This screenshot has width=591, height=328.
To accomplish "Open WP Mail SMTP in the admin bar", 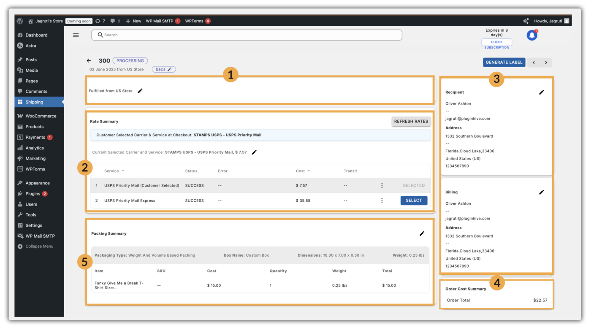I will [163, 21].
